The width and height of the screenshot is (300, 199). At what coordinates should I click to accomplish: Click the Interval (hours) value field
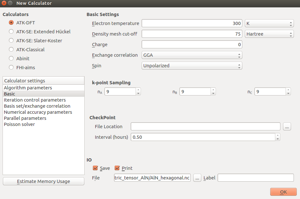(203, 137)
